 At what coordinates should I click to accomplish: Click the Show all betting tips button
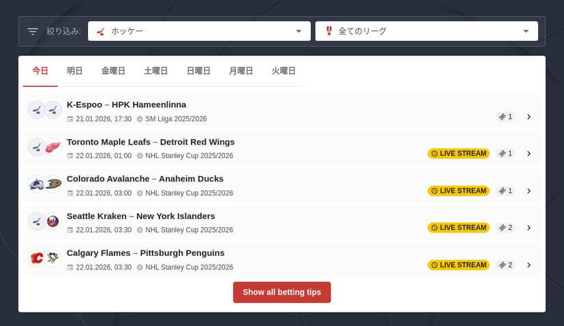coord(282,293)
